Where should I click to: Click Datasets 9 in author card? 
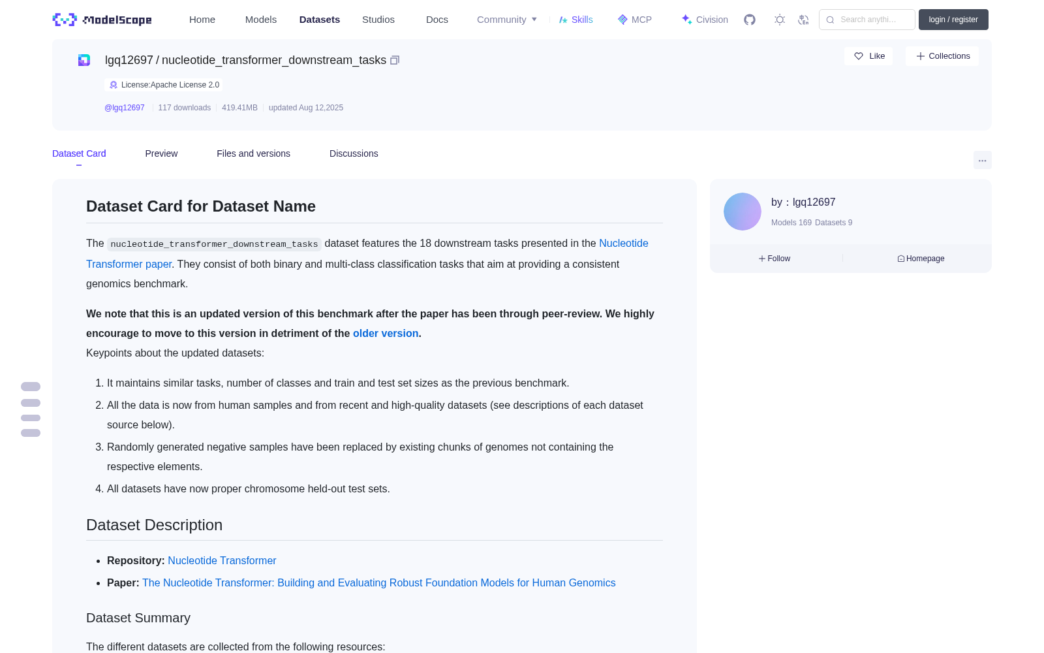click(x=834, y=223)
